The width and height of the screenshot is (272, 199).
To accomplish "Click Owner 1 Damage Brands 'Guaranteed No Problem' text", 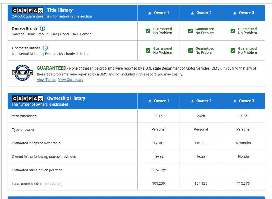I will (x=163, y=31).
